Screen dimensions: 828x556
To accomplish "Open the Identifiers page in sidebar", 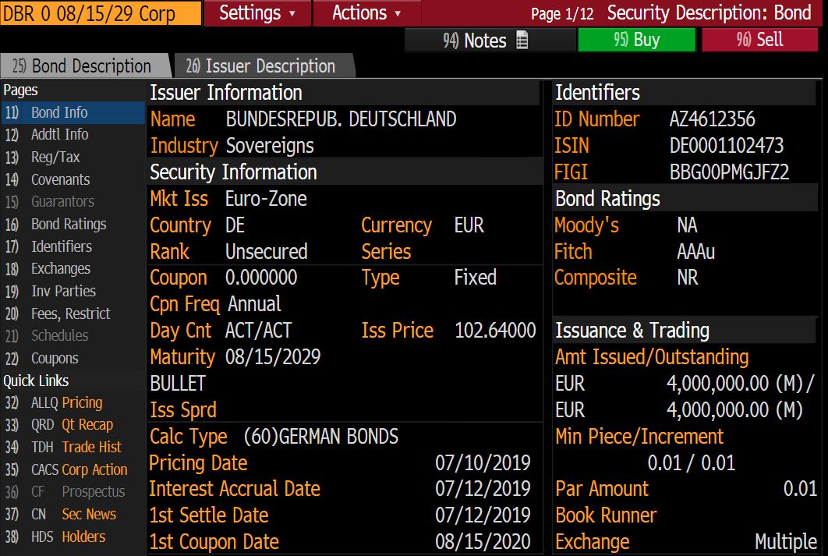I will pos(73,246).
